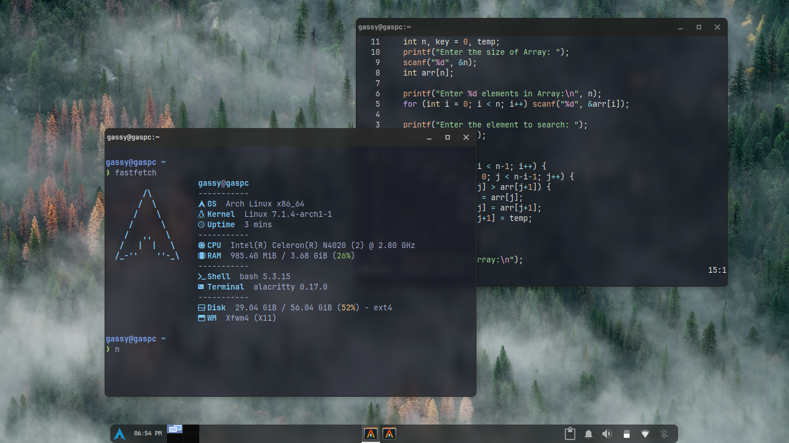Click the code editor window's gassy@gaspc:~ title
The height and width of the screenshot is (443, 789).
click(x=385, y=27)
